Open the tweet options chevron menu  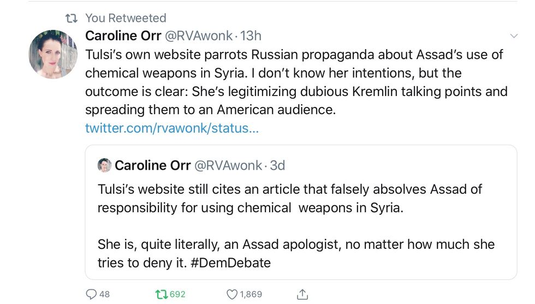[x=513, y=36]
